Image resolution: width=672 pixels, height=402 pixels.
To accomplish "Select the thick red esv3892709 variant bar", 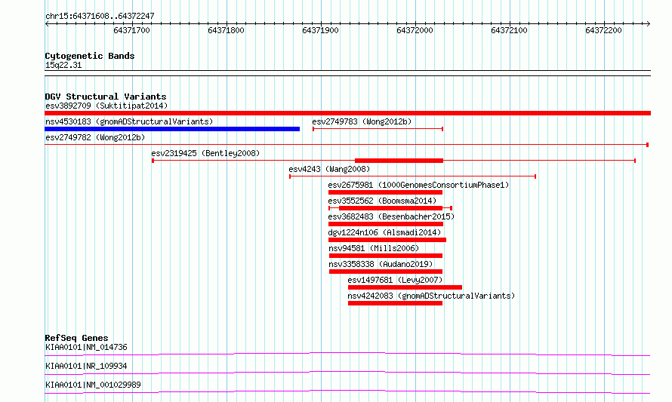I will 347,113.
